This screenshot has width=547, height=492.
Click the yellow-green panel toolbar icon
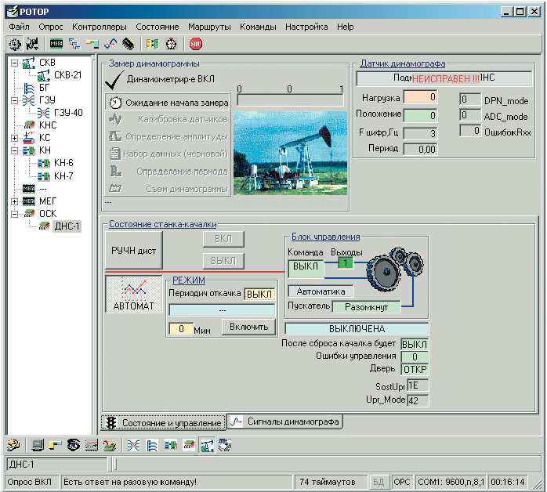(x=153, y=44)
